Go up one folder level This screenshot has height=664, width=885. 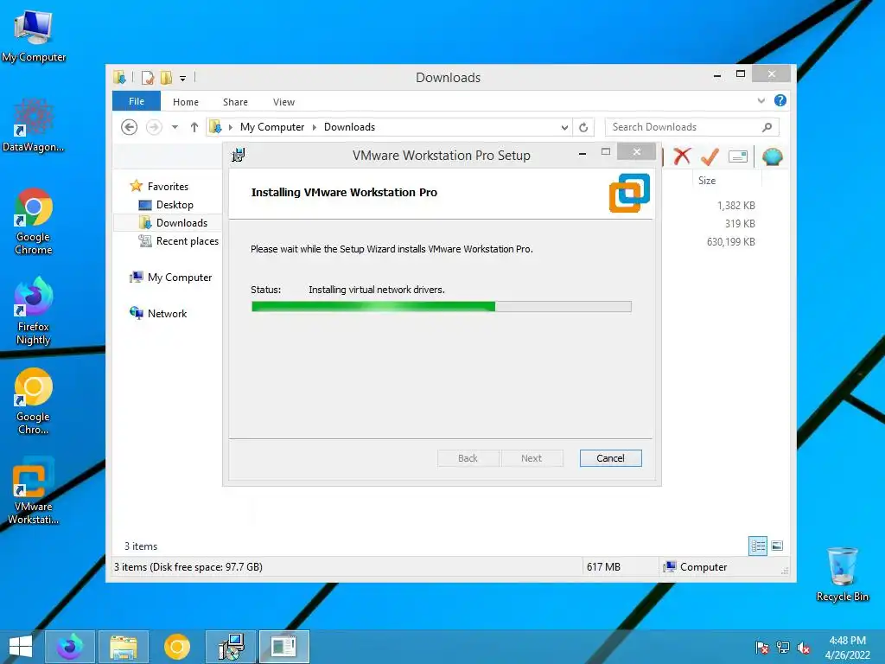[194, 127]
